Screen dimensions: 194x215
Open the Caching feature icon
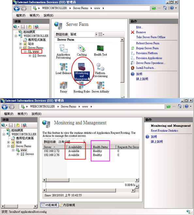(x=82, y=50)
